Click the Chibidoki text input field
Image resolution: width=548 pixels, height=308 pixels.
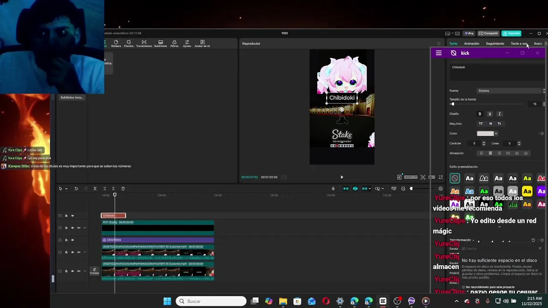coord(497,72)
